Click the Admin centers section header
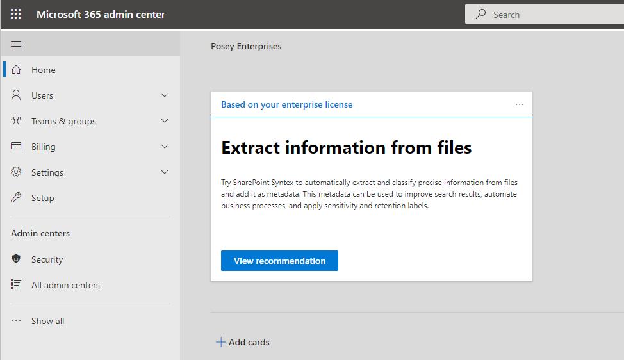This screenshot has height=360, width=624. [40, 234]
